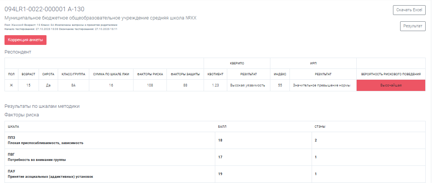Screen dimensions: 432x183
Task: Click the red Высочайшая risk cell
Action: [x=391, y=85]
